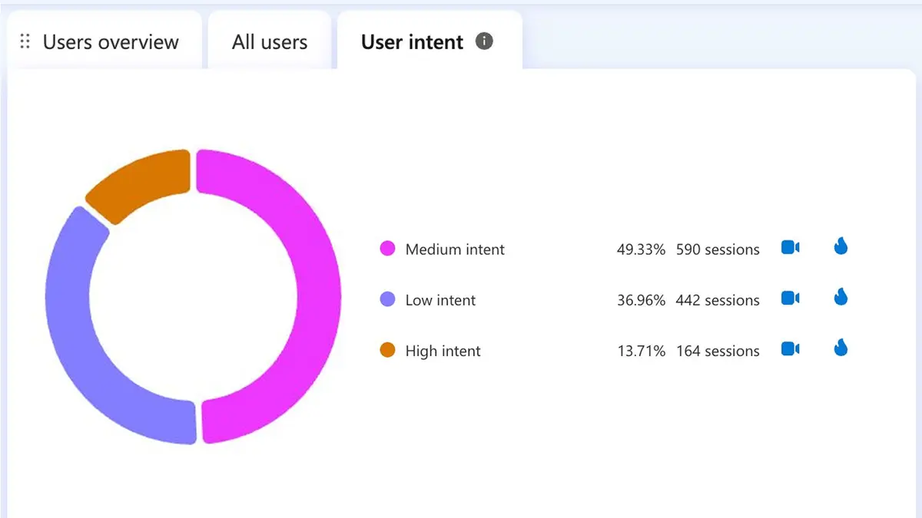Open recordings for Medium intent sessions
This screenshot has height=518, width=922.
click(791, 248)
